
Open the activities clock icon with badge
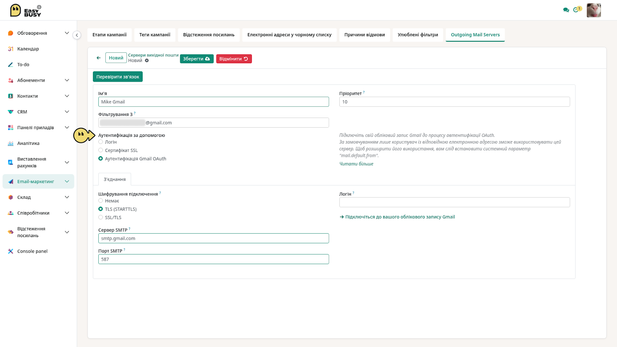(x=577, y=10)
